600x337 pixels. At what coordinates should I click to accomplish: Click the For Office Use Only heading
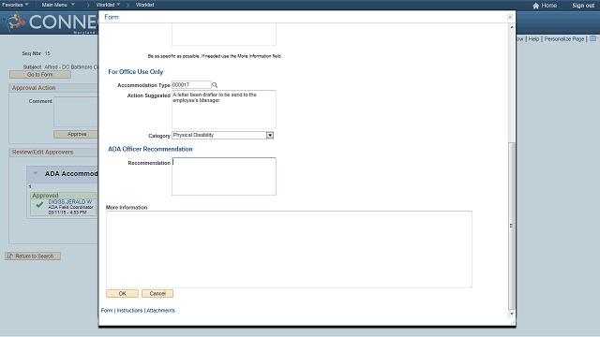point(135,72)
